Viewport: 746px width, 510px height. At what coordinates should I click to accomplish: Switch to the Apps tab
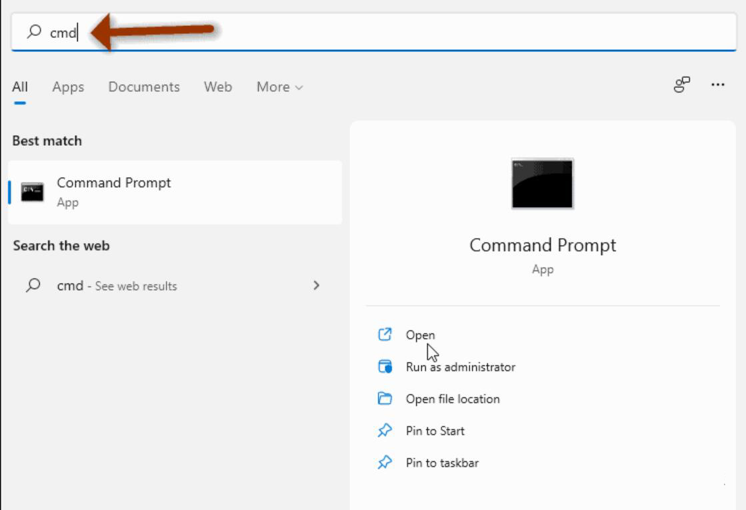click(x=67, y=86)
